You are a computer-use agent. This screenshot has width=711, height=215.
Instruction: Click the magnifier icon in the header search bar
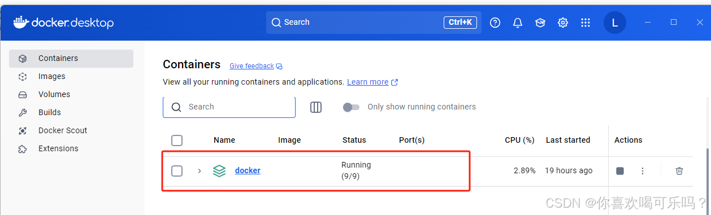(276, 23)
